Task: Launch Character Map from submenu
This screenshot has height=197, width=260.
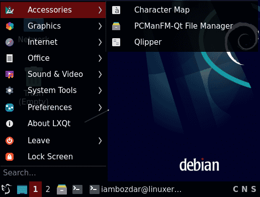Action: (x=182, y=10)
